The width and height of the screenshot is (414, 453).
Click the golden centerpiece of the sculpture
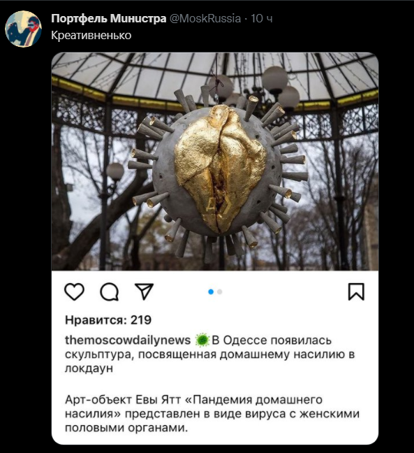(x=220, y=168)
